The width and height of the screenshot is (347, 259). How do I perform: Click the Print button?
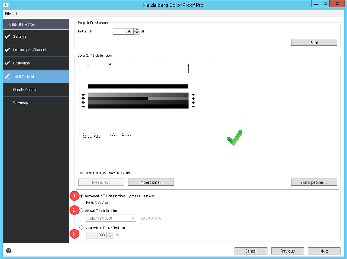pos(314,42)
